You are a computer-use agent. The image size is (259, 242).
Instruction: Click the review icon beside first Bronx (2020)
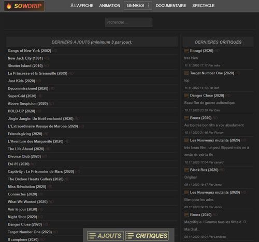click(x=186, y=118)
